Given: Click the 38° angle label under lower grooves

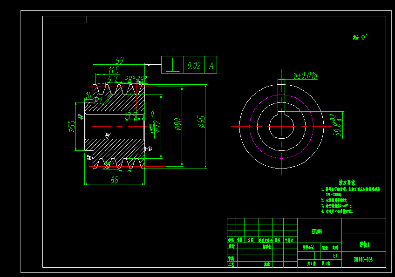Looking at the screenshot, I should [109, 165].
